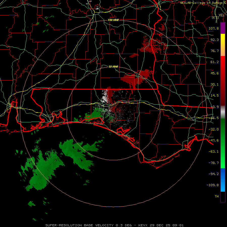Screen dimensions: 227x227
Task: Select the -16.5 scale value
Action: 215,118
